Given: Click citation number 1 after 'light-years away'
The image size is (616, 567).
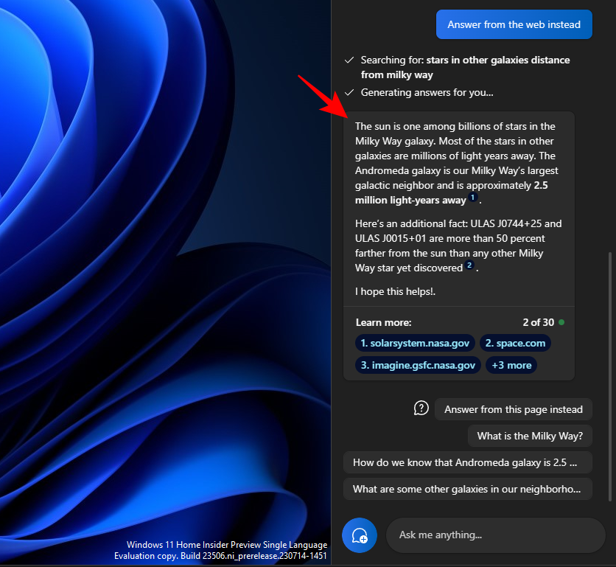Looking at the screenshot, I should pos(472,198).
